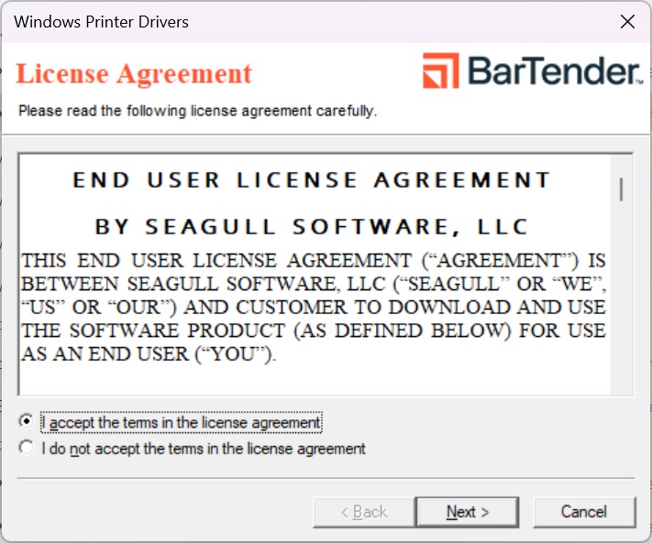This screenshot has height=543, width=652.
Task: Cancel the driver installation
Action: click(584, 512)
